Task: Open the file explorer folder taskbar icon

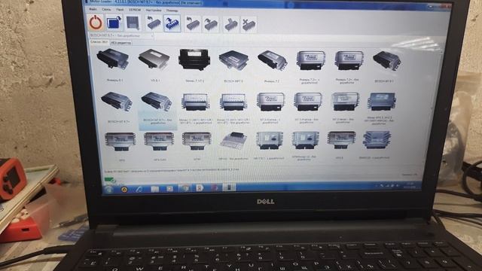Action: point(154,189)
